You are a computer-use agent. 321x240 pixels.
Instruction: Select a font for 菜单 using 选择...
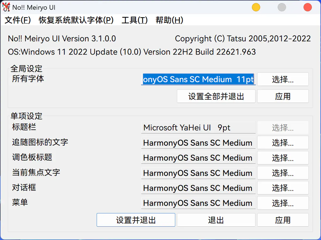point(283,203)
